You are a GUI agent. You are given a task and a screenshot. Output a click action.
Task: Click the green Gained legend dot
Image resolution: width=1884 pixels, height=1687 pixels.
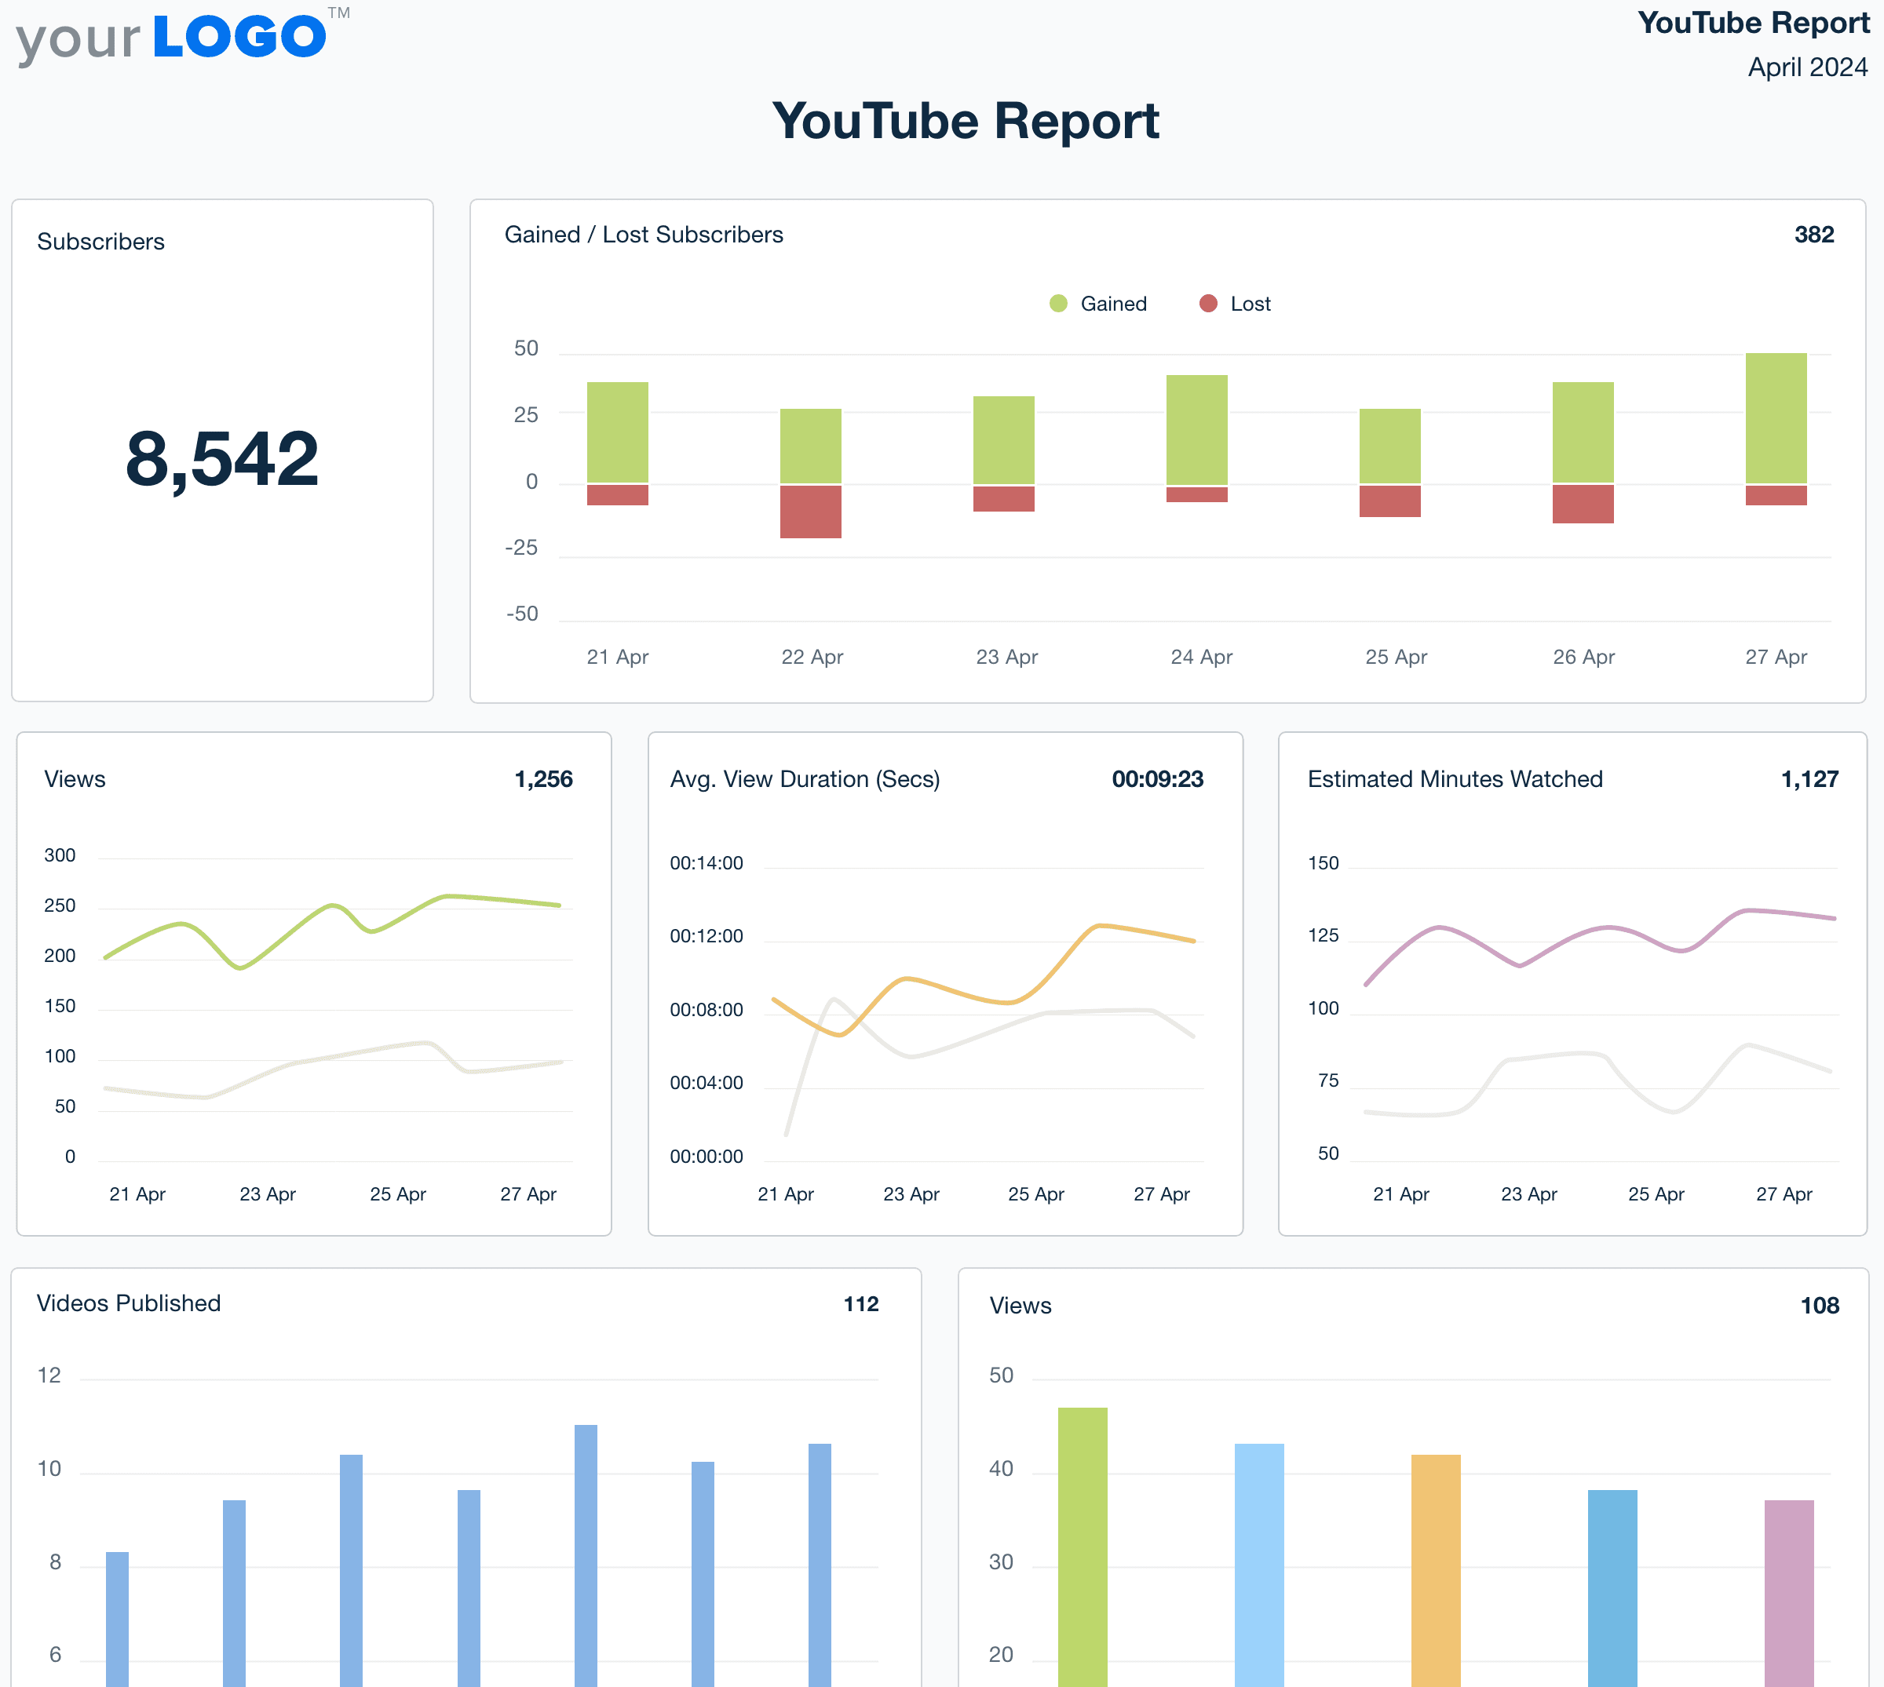1058,303
